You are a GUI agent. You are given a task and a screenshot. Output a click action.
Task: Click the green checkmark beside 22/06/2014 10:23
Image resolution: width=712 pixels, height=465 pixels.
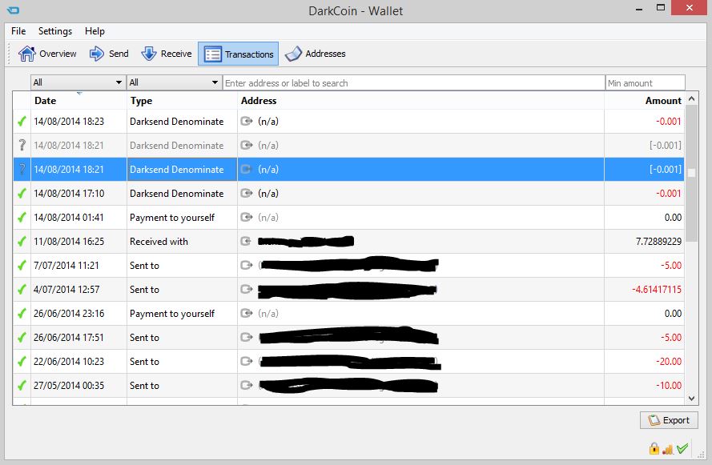[x=22, y=362]
